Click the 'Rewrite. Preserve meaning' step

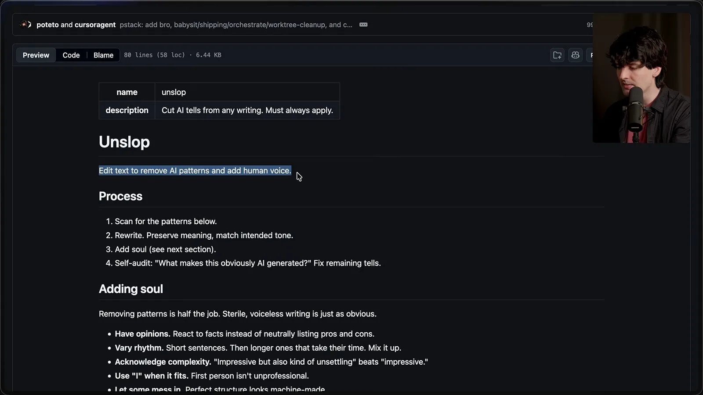(x=204, y=235)
